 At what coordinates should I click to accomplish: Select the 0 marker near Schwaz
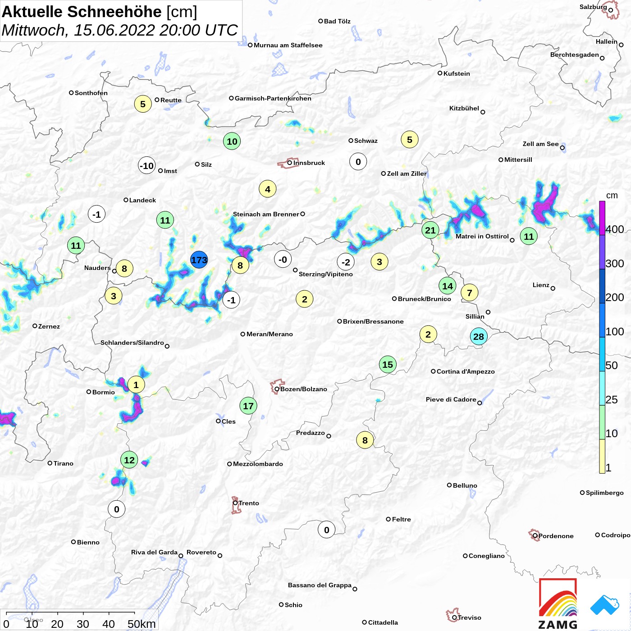coord(358,162)
